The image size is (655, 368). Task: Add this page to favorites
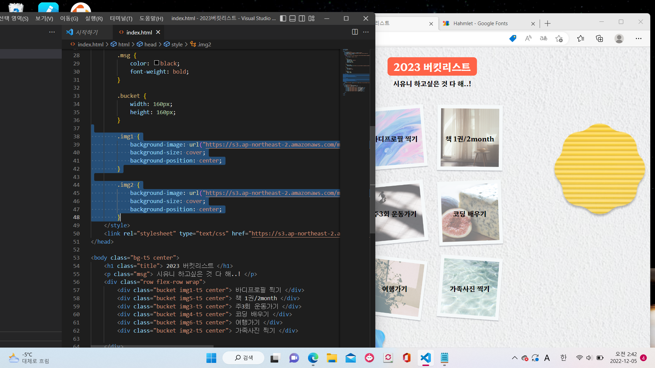coord(559,38)
